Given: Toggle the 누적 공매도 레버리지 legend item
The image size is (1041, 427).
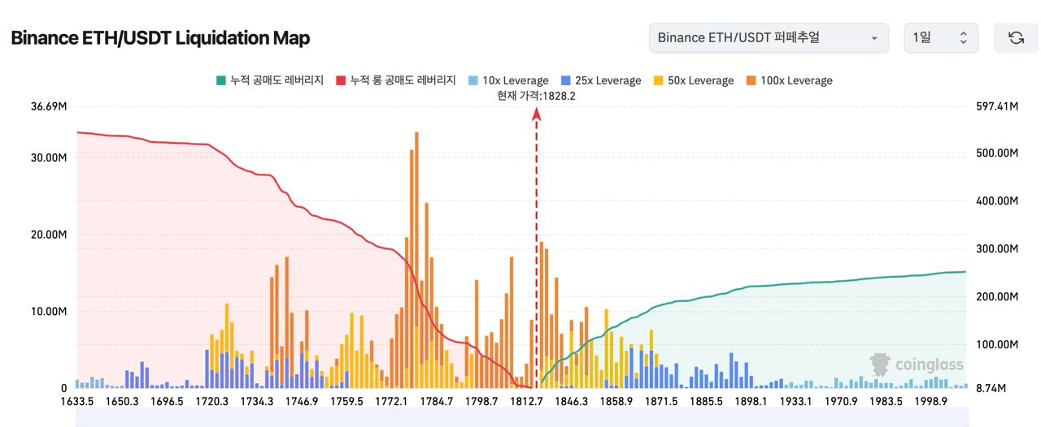Looking at the screenshot, I should point(269,80).
